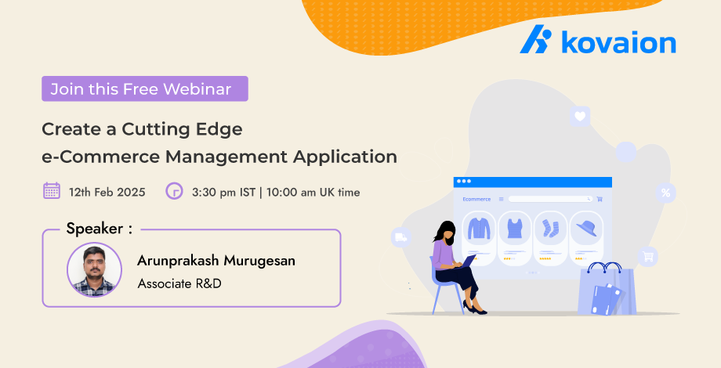The width and height of the screenshot is (721, 368).
Task: Click the heart icon bubble
Action: 580,117
